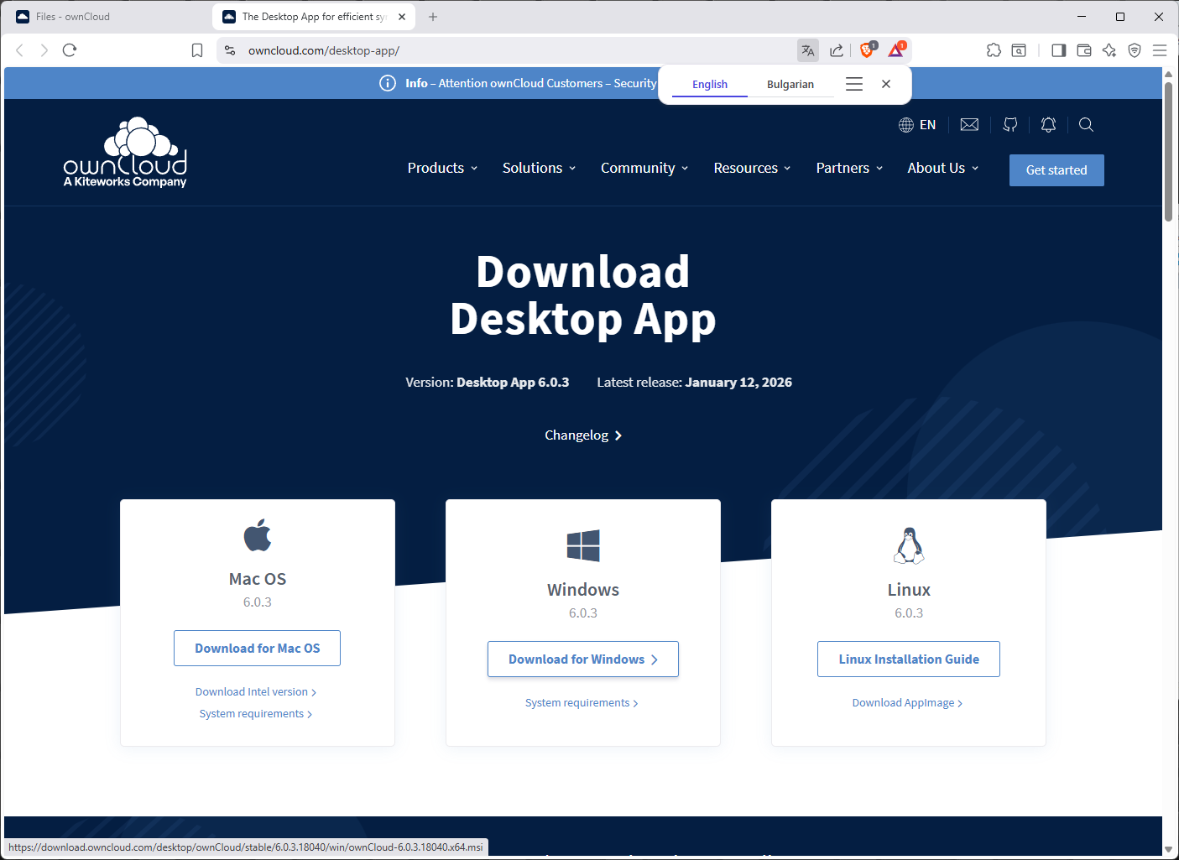Open the About Us dropdown menu
The image size is (1179, 860).
click(x=942, y=168)
